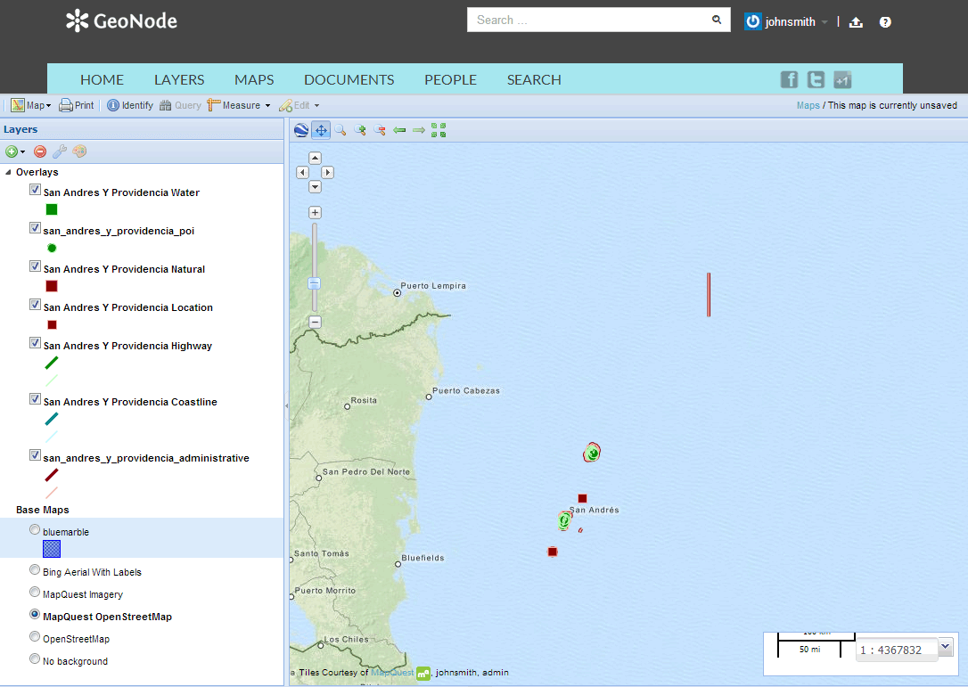Screen dimensions: 968x687
Task: Switch to 3D Google Earth viewer
Action: [301, 130]
